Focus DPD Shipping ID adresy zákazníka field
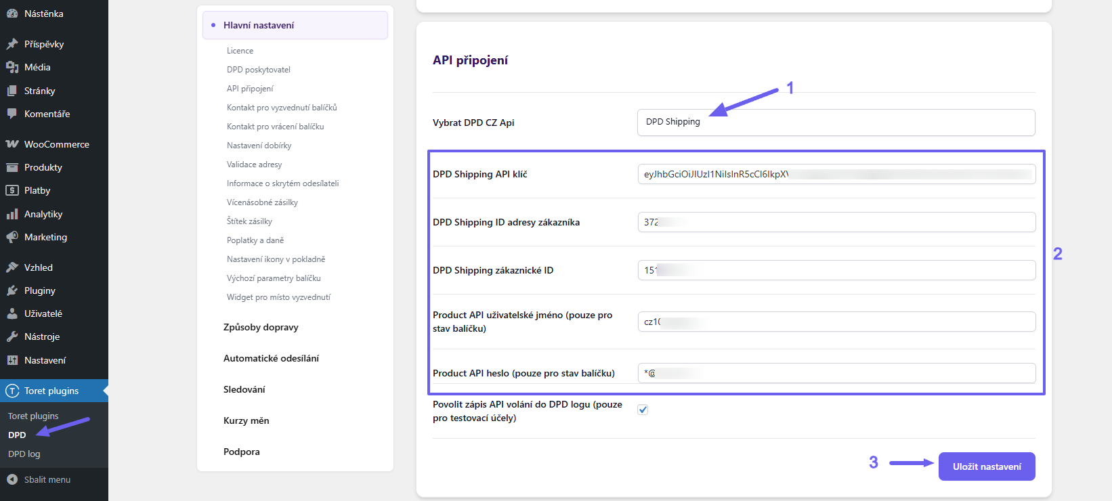Screen dimensions: 1112x501 (836, 222)
